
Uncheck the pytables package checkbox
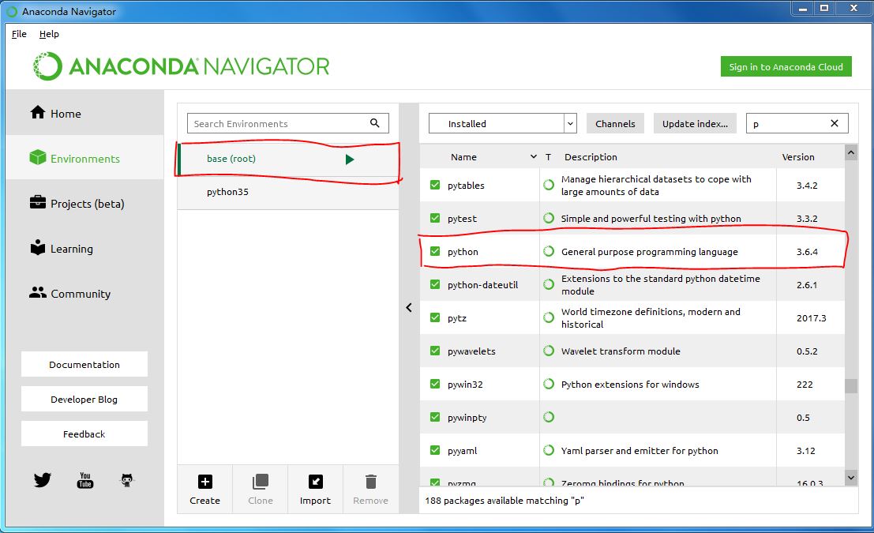[435, 185]
